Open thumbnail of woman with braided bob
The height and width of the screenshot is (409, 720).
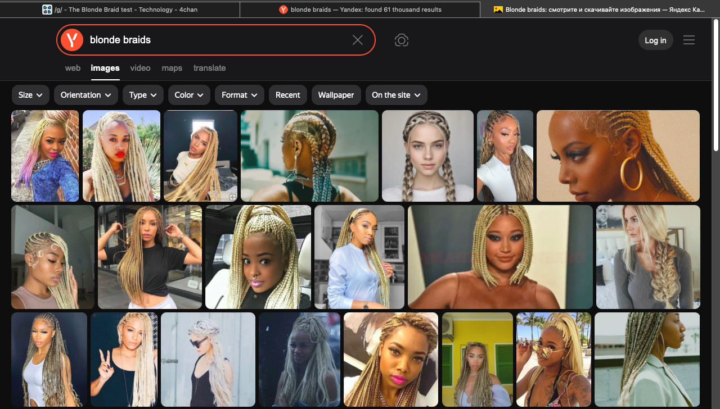[x=500, y=257]
